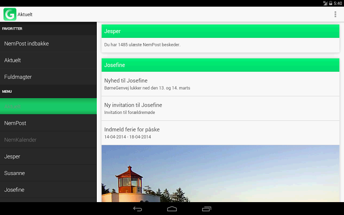The height and width of the screenshot is (215, 344).
Task: Select the greyed NemKalender menu entry
Action: [x=48, y=140]
